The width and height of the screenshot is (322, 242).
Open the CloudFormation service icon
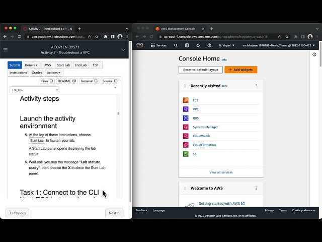(x=186, y=145)
